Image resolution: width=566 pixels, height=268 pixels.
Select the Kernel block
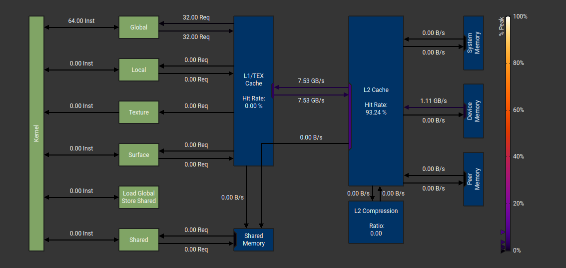(36, 133)
